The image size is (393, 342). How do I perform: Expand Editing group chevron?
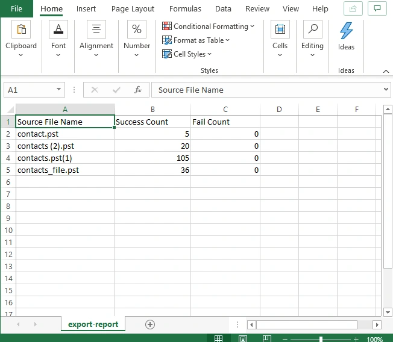[312, 55]
